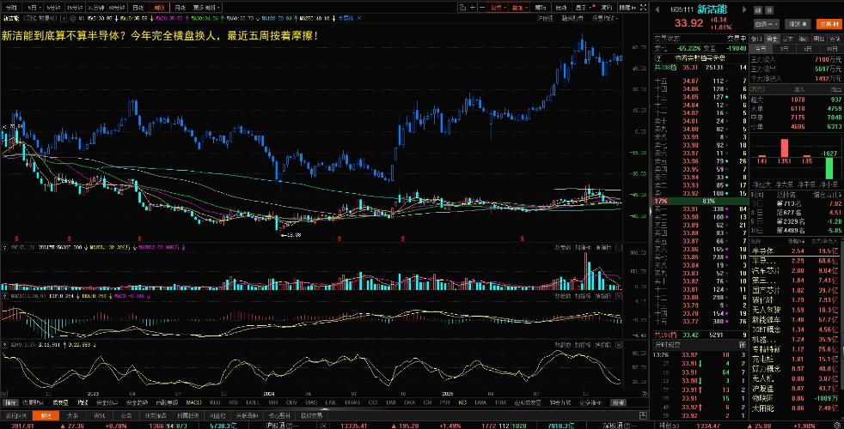Zoom in the K-line chart with plus icon
Image resolution: width=844 pixels, height=429 pixels.
point(473,8)
